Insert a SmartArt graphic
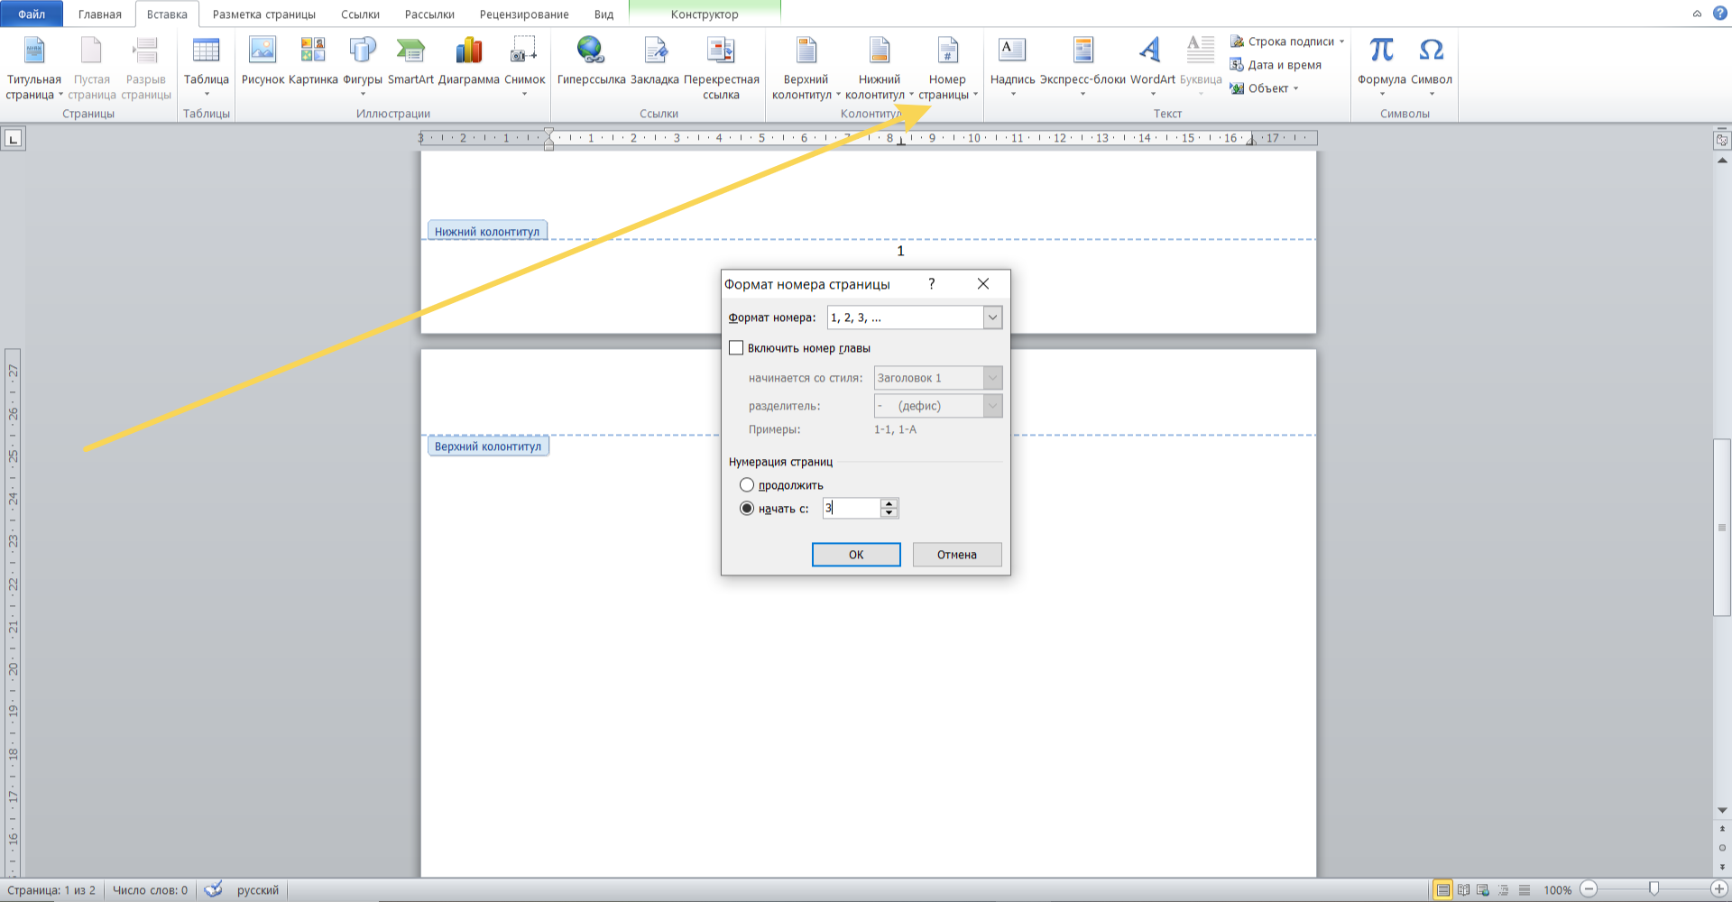 (x=410, y=51)
